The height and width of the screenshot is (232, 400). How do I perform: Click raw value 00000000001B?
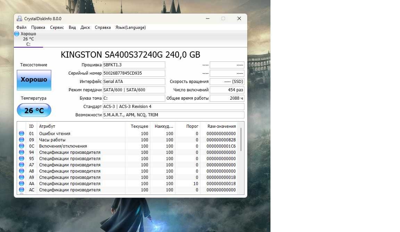click(x=221, y=177)
